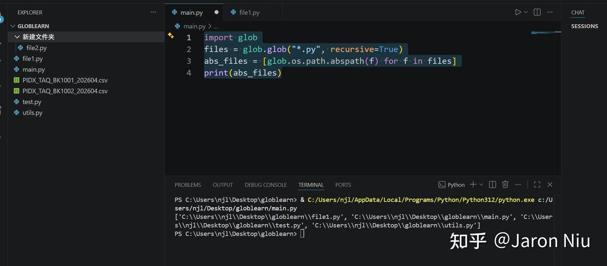Image resolution: width=607 pixels, height=266 pixels.
Task: Open the PROBLEMS panel tab
Action: point(188,185)
